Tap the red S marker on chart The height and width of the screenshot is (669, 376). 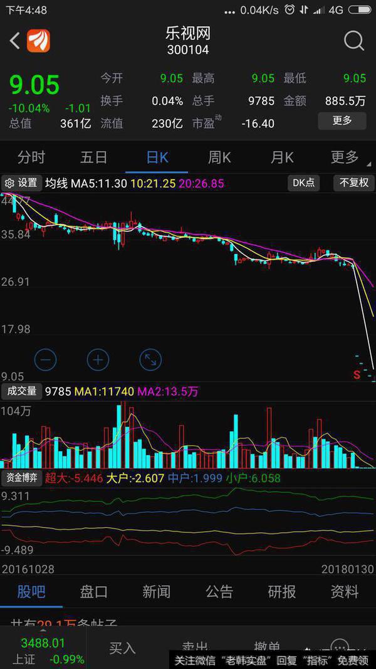(x=357, y=376)
